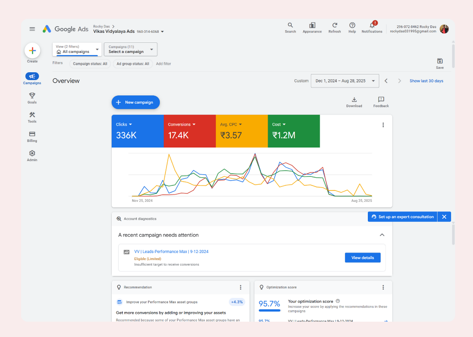The image size is (473, 337).
Task: Click the 'Overview' page heading
Action: coord(66,81)
